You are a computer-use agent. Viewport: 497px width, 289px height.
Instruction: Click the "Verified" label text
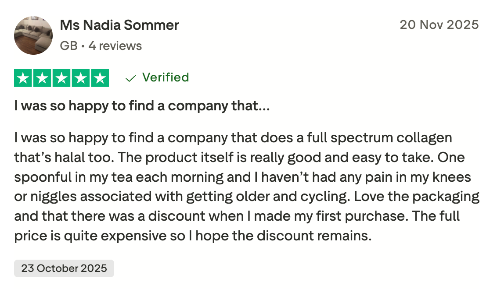(x=166, y=78)
